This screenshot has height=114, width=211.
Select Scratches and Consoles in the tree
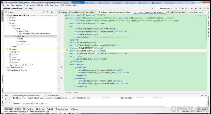[18, 70]
